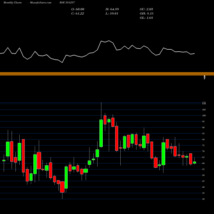Click the 45 price axis label
Viewport: 214px width, 214px height.
(x=203, y=181)
